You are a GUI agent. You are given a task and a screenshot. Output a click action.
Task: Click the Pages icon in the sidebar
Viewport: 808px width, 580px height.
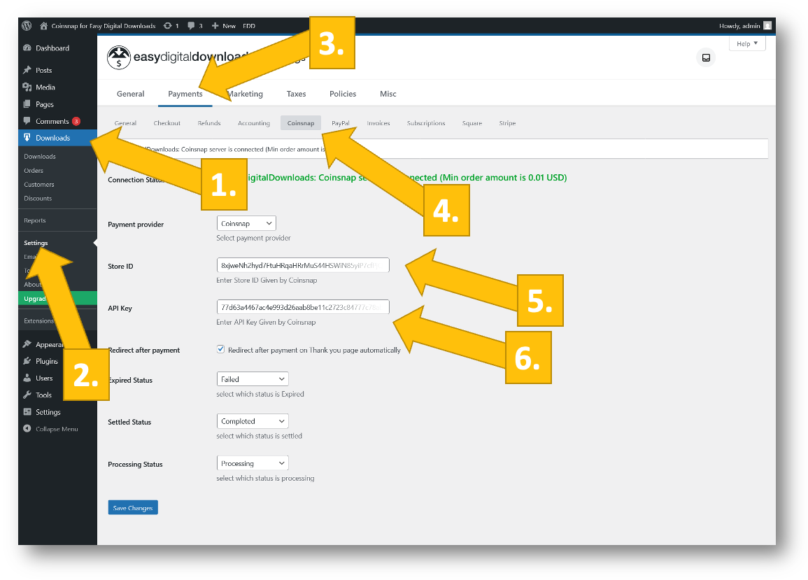(27, 104)
